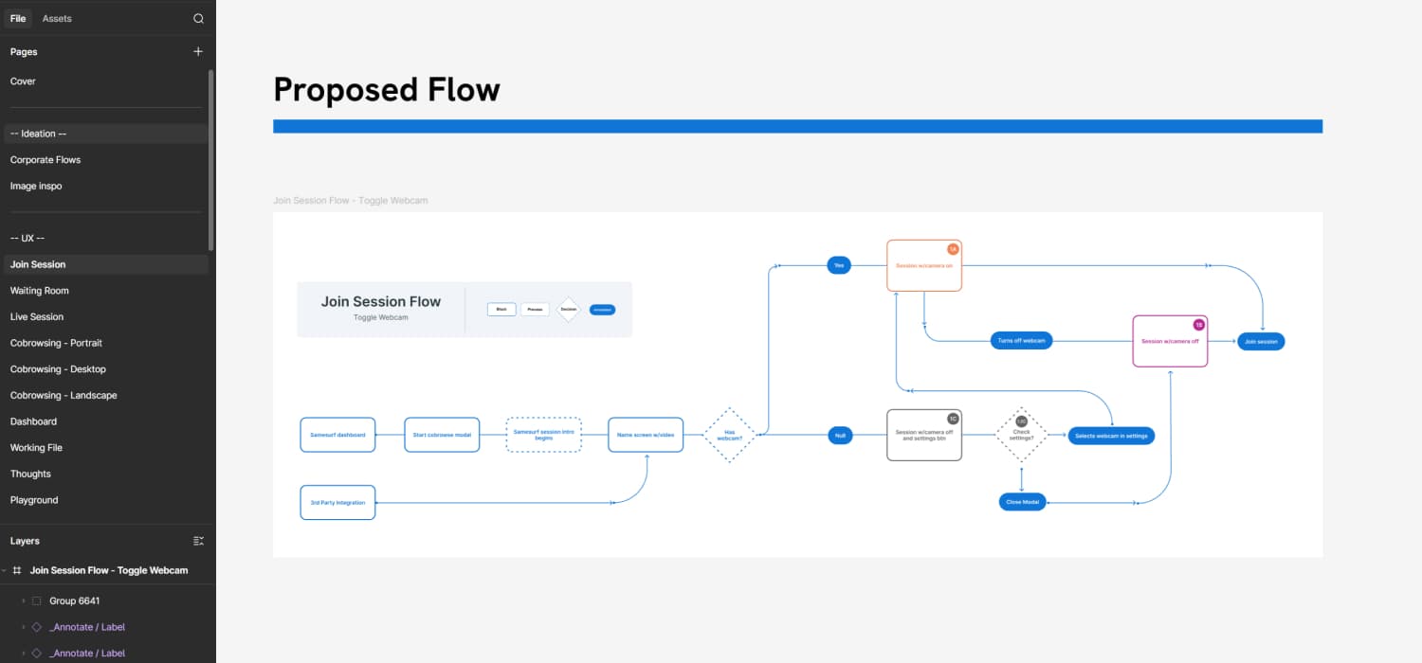The width and height of the screenshot is (1422, 663).
Task: Click the frame icon next to Join Session Flow
Action: [16, 570]
